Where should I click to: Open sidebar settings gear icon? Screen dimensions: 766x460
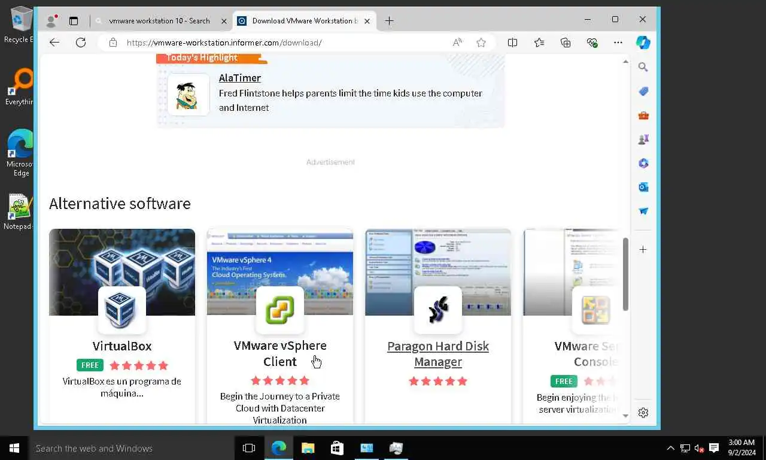tap(643, 413)
